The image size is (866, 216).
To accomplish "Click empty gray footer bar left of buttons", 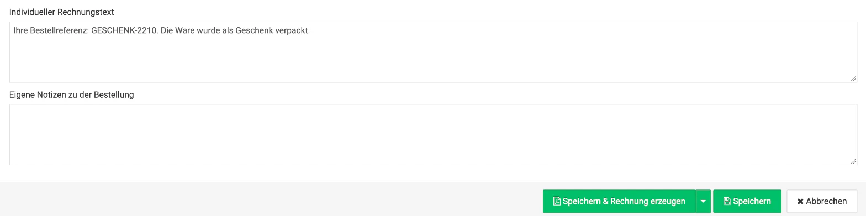I will 271,199.
